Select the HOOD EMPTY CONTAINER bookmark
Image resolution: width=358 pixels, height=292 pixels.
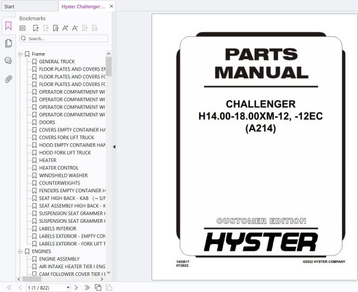72,145
